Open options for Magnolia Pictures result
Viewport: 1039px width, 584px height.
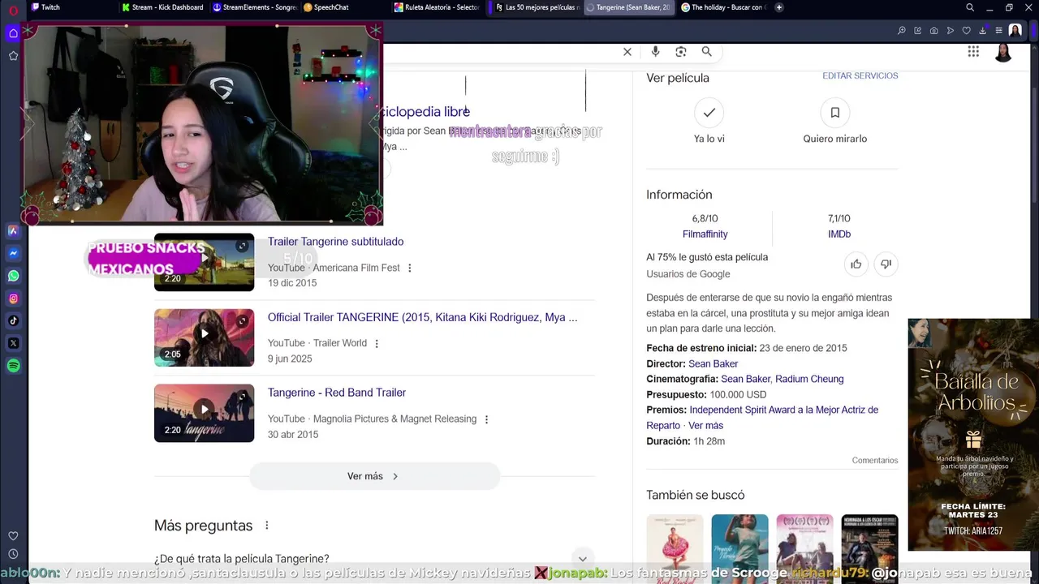click(486, 419)
